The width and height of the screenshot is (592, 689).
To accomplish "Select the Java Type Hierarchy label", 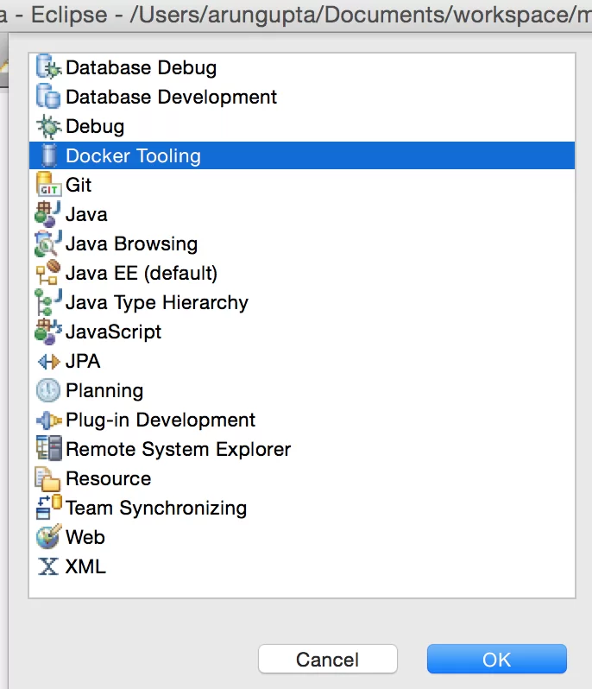I will pyautogui.click(x=157, y=303).
